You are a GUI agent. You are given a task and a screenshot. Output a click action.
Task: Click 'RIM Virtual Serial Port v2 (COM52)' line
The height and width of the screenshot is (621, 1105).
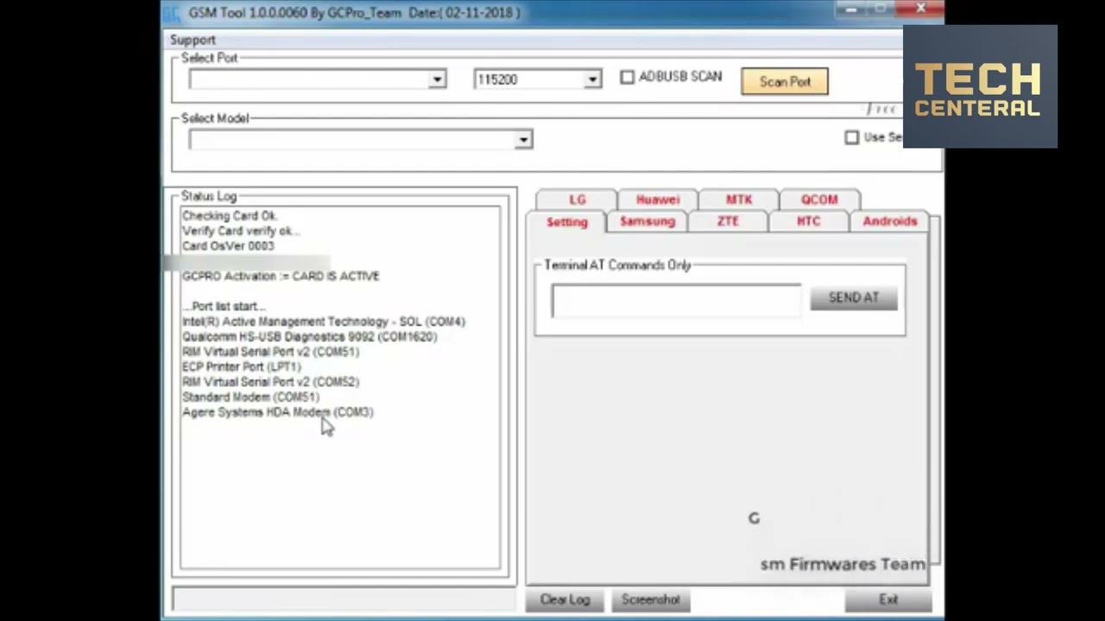(270, 382)
